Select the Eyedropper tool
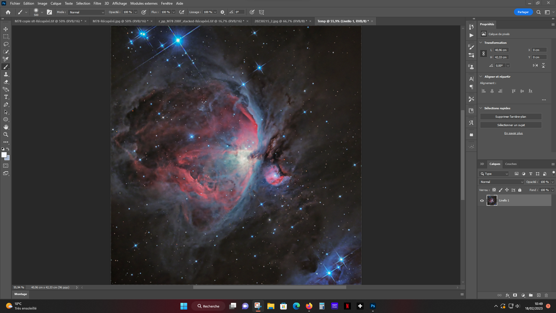This screenshot has width=556, height=313. (x=6, y=59)
